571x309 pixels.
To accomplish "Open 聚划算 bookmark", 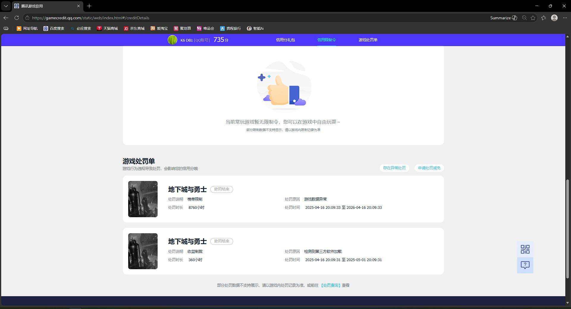I will click(x=182, y=29).
